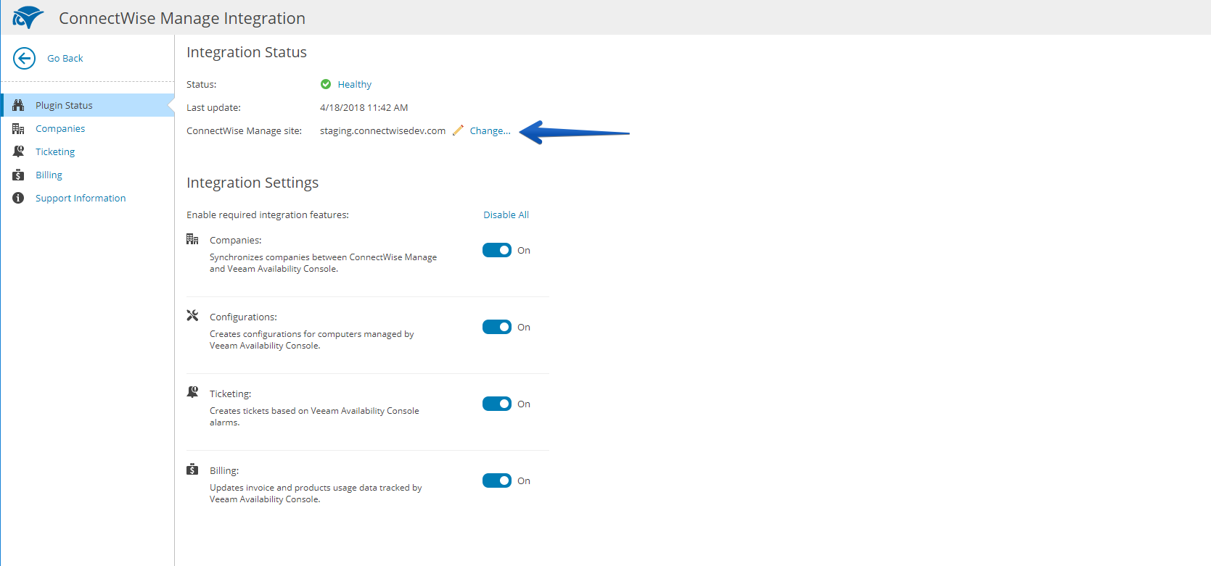Viewport: 1211px width, 566px height.
Task: Click the Configurations: feature label
Action: point(243,317)
